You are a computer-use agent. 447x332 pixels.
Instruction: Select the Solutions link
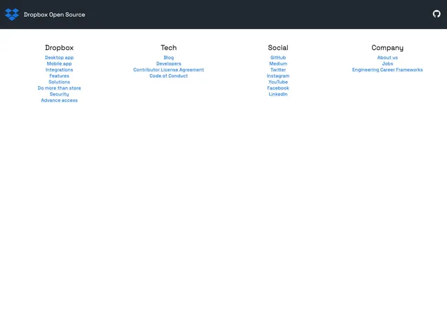click(59, 82)
